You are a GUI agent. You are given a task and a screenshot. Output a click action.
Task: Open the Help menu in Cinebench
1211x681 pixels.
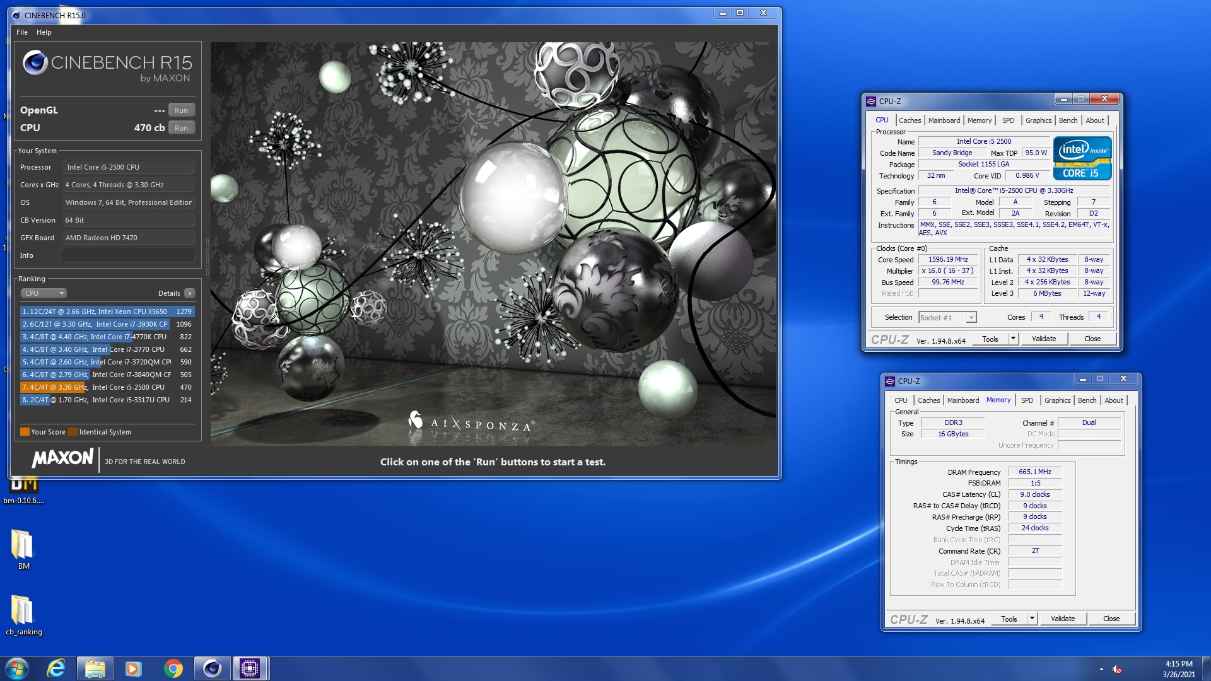(44, 32)
